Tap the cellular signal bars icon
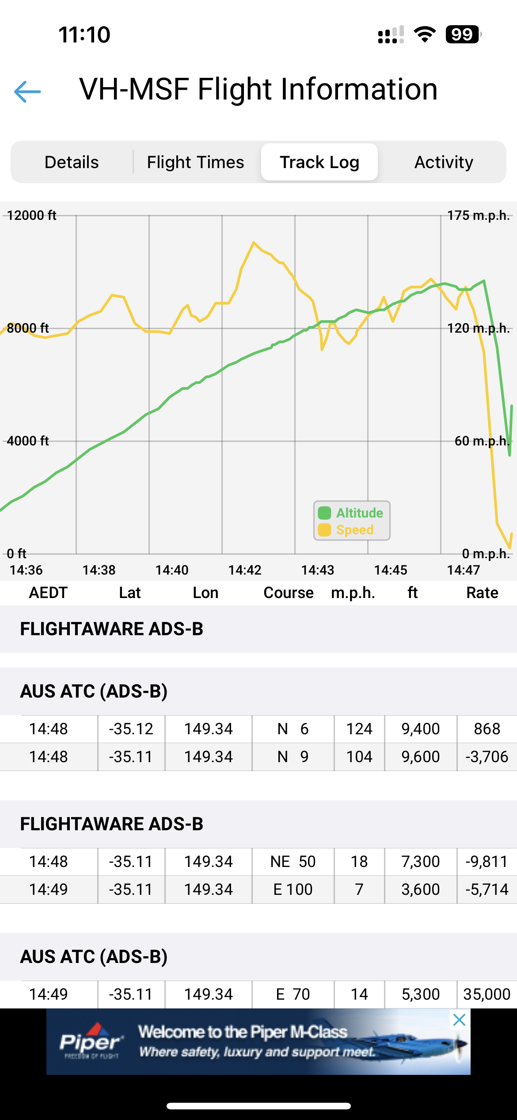Viewport: 517px width, 1120px height. 391,35
